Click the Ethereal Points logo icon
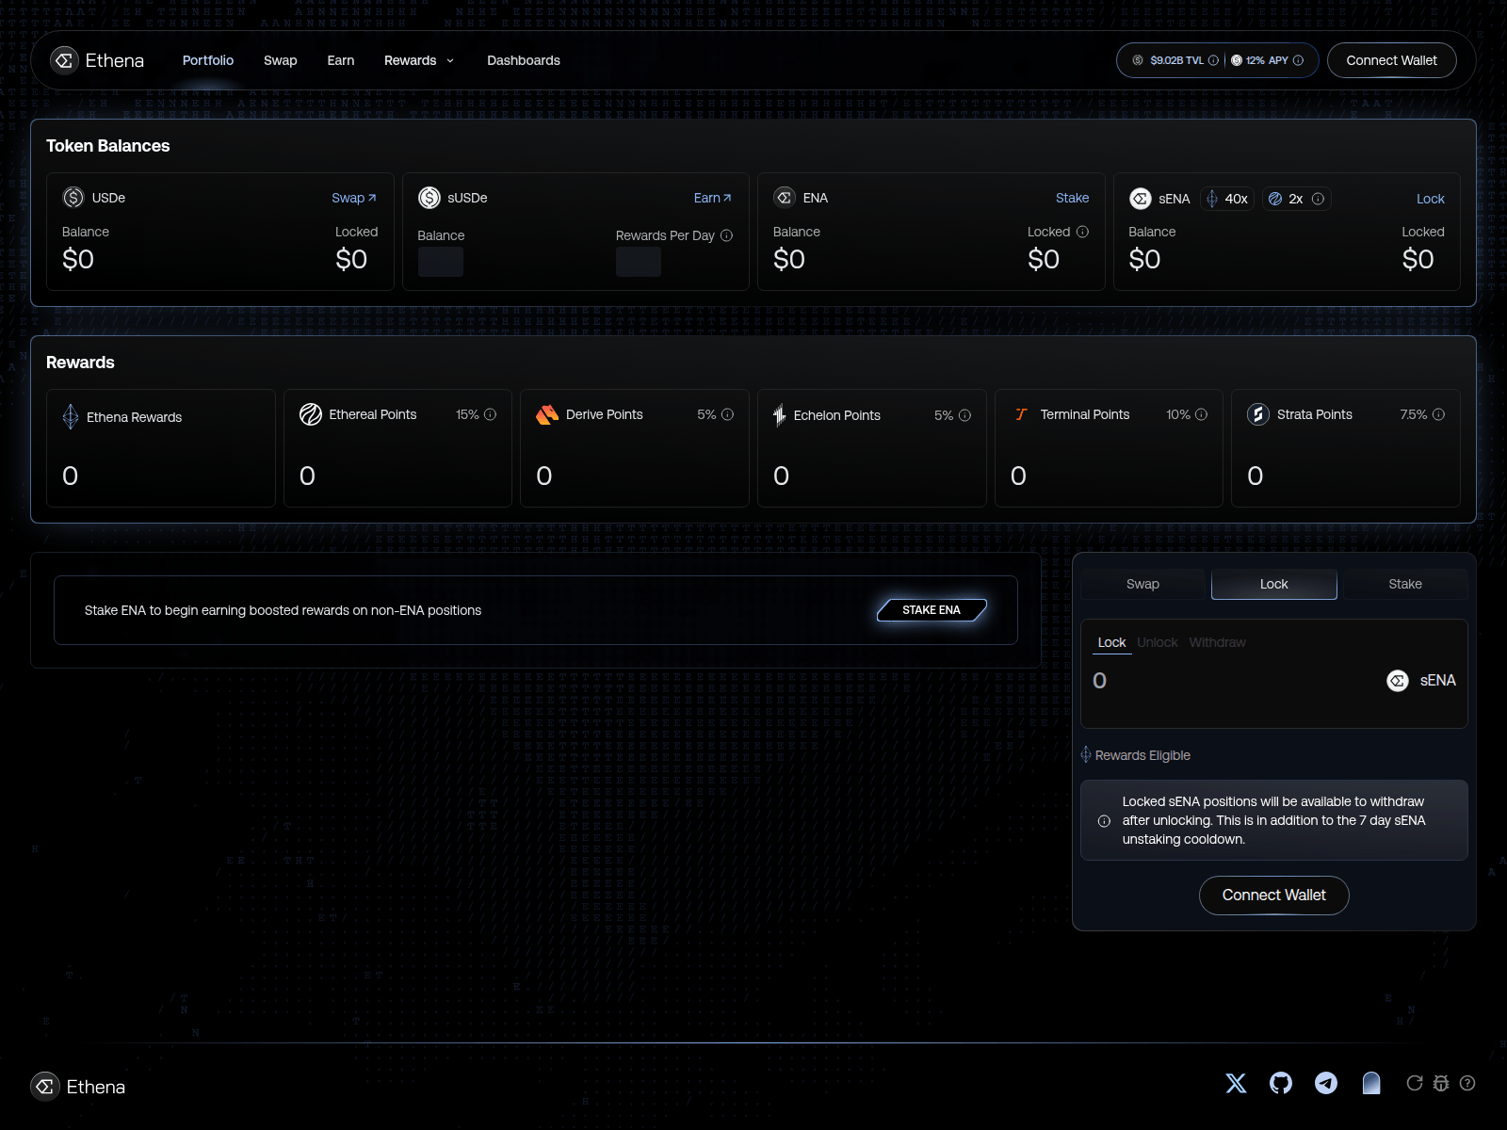 coord(311,414)
